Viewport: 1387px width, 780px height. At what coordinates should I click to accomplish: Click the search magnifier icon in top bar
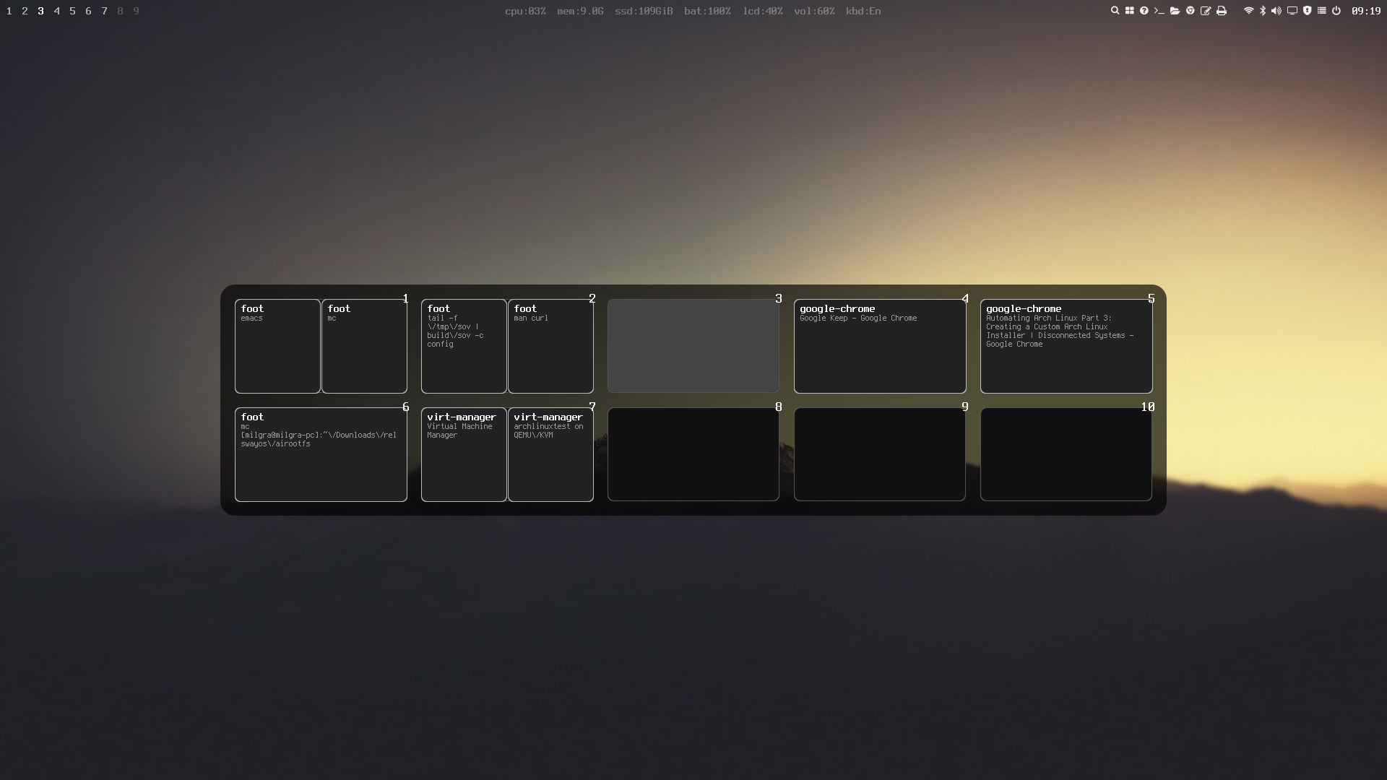[x=1115, y=11]
